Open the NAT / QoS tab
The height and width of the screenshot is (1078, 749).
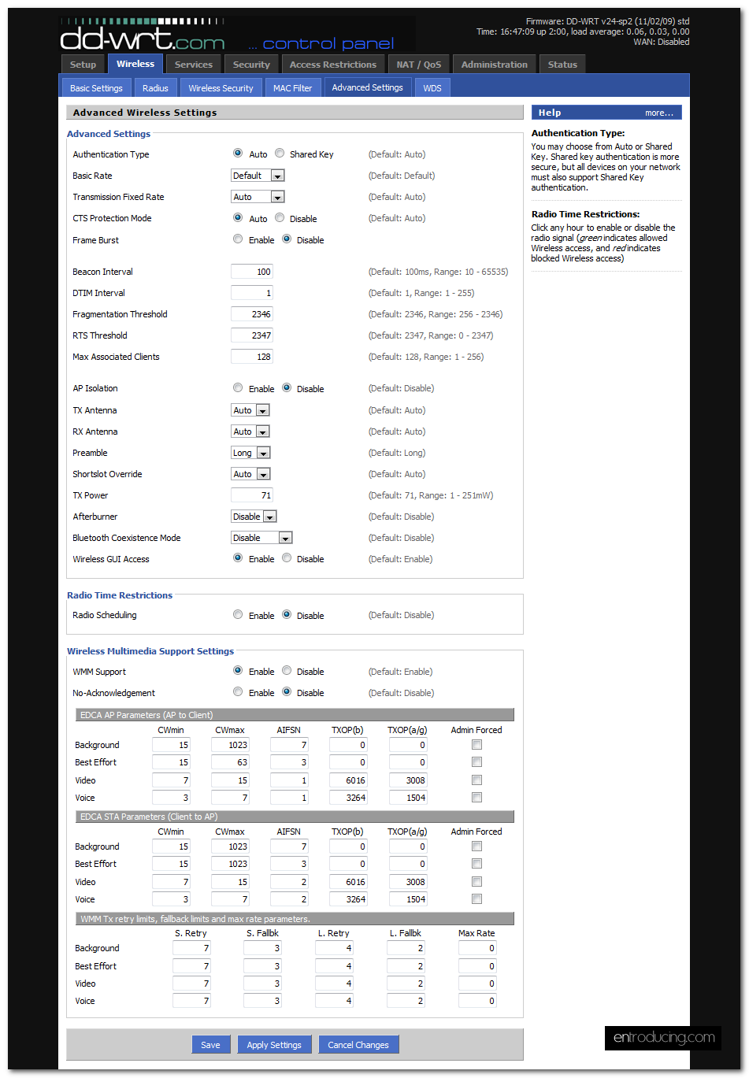coord(419,65)
